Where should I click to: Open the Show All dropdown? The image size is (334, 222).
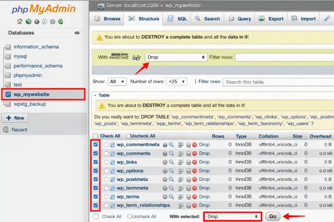click(x=117, y=82)
